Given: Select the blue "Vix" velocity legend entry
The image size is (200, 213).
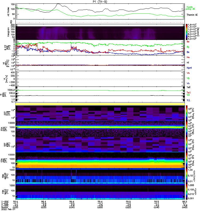Looking at the screenshot, I should tap(188, 84).
